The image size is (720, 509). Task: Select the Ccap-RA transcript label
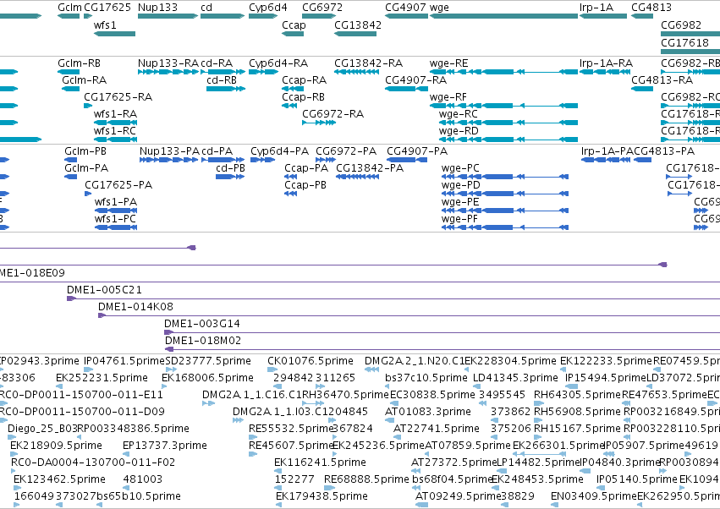[x=305, y=79]
